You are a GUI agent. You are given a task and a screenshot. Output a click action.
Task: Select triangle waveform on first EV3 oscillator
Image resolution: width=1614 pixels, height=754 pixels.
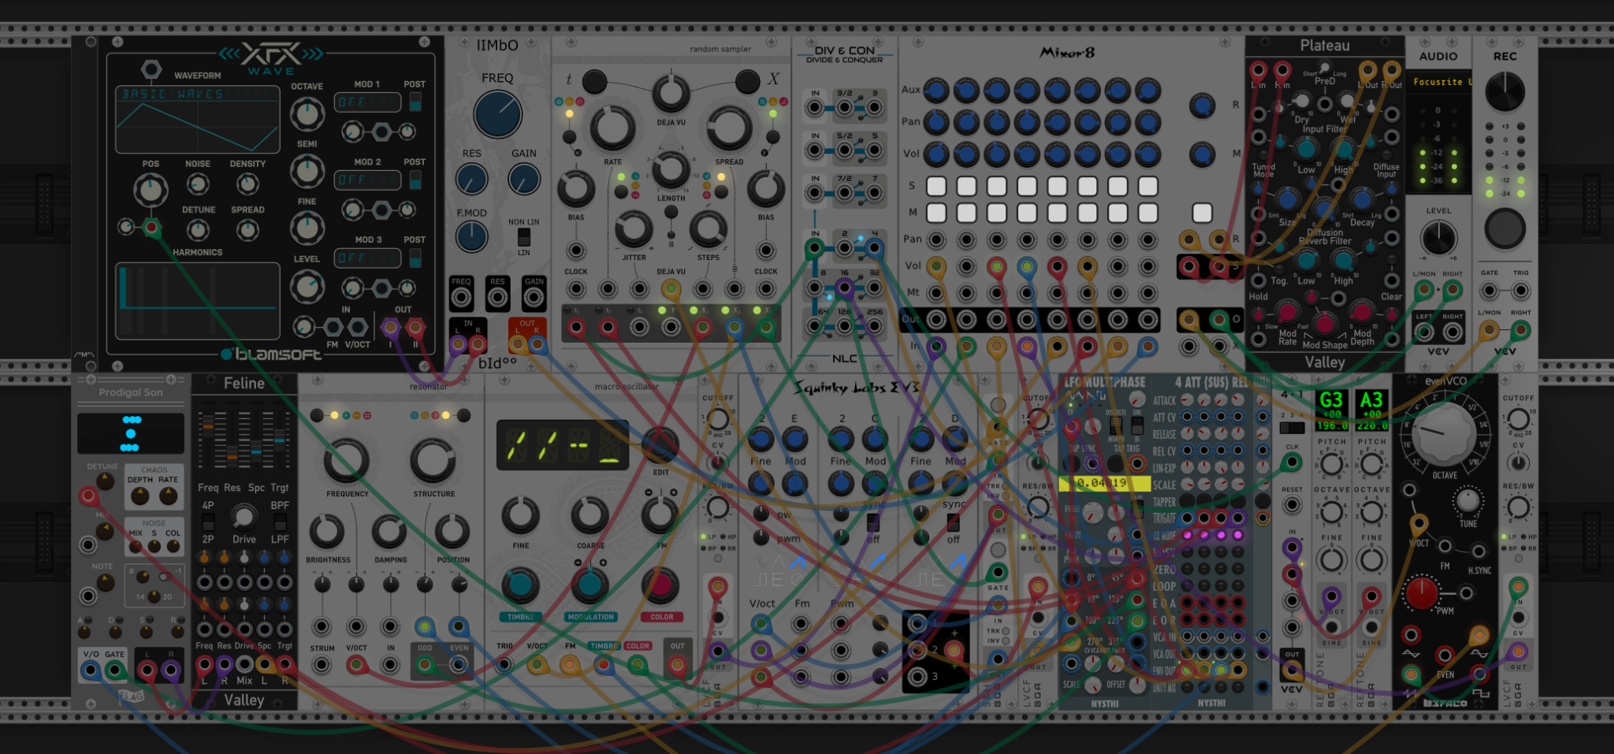(780, 562)
